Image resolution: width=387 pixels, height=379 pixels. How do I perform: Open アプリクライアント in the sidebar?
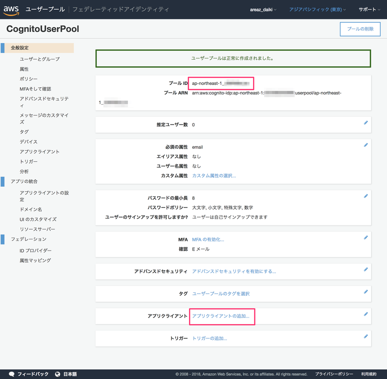click(x=40, y=152)
